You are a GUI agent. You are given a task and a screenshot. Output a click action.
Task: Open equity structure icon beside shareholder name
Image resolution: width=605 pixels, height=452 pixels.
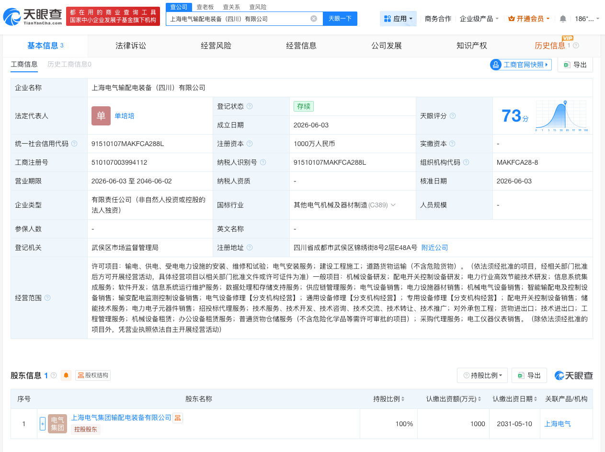tap(178, 418)
